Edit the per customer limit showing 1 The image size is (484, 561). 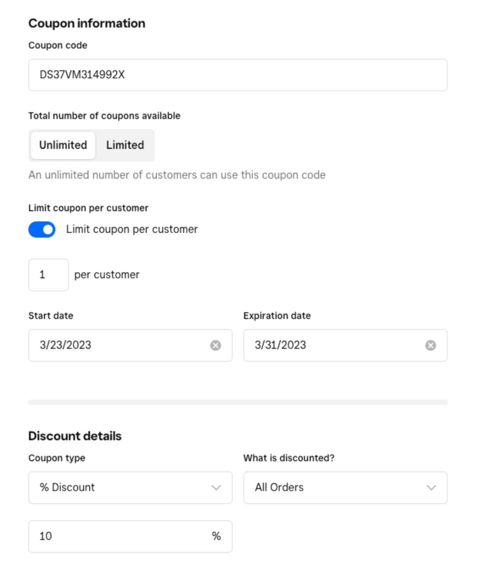[x=48, y=275]
